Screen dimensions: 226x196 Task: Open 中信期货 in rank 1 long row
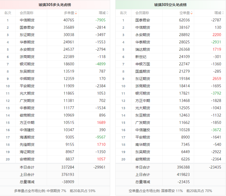[x=27, y=20]
